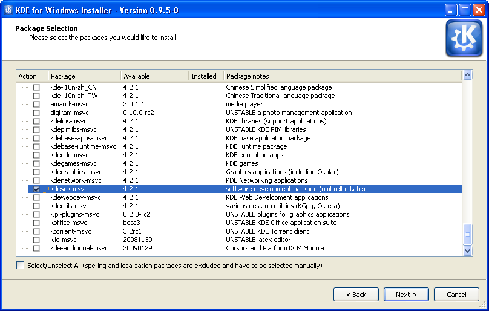
Task: Maximize the installer window
Action: tap(465, 10)
